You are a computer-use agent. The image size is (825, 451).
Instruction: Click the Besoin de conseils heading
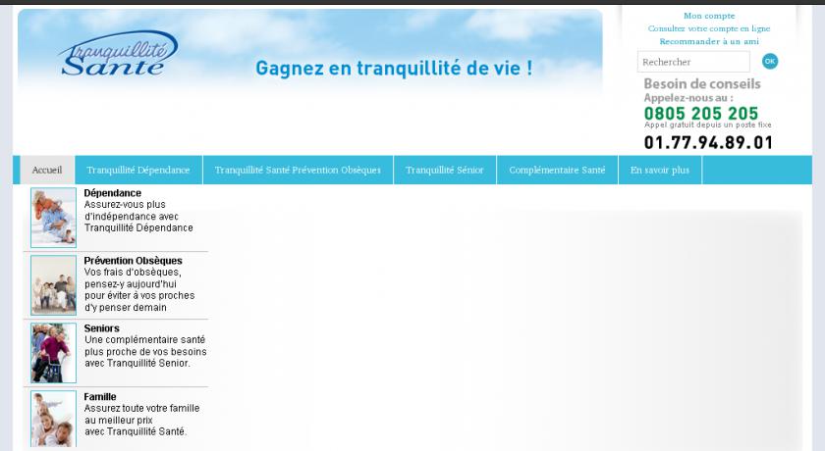(702, 83)
